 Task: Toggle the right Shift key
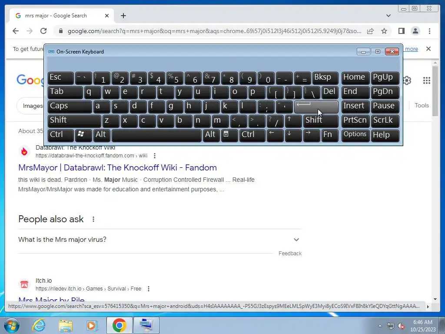321,121
